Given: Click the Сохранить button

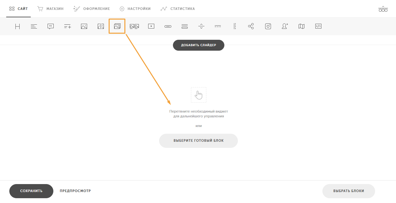Looking at the screenshot, I should [x=31, y=191].
